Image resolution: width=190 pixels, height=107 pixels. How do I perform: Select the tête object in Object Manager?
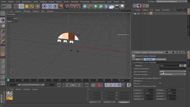(x=138, y=13)
